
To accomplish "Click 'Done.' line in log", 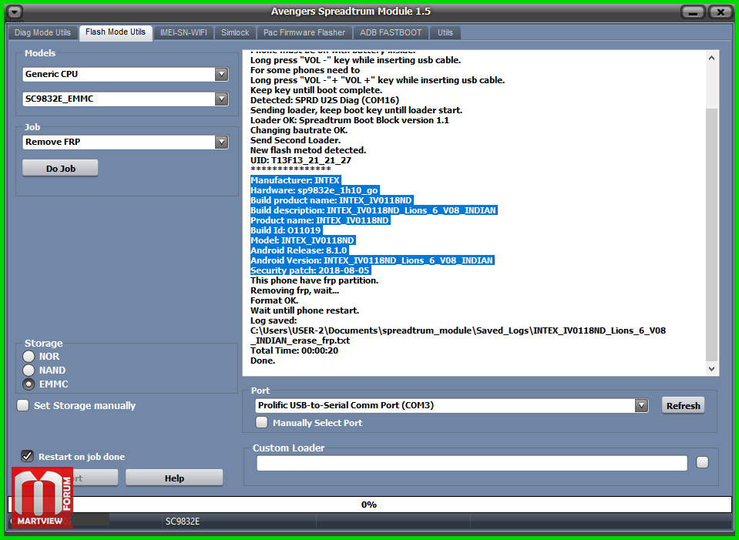I will tap(263, 361).
